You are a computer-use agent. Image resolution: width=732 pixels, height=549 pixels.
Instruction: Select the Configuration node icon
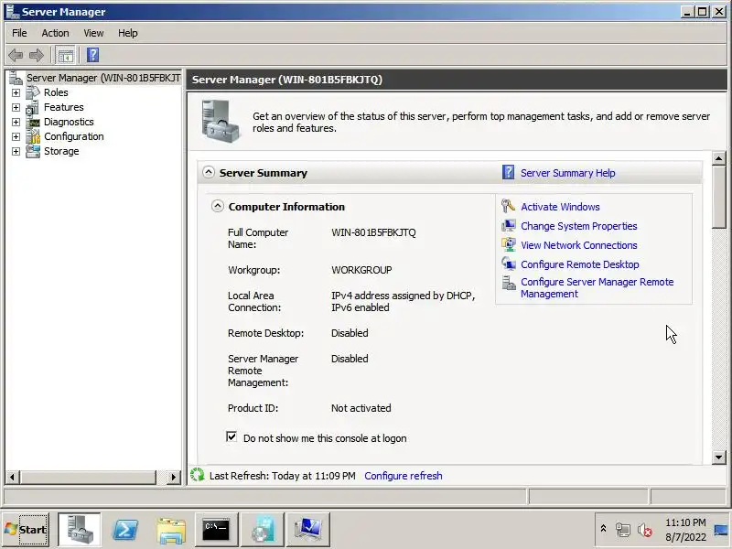click(33, 136)
